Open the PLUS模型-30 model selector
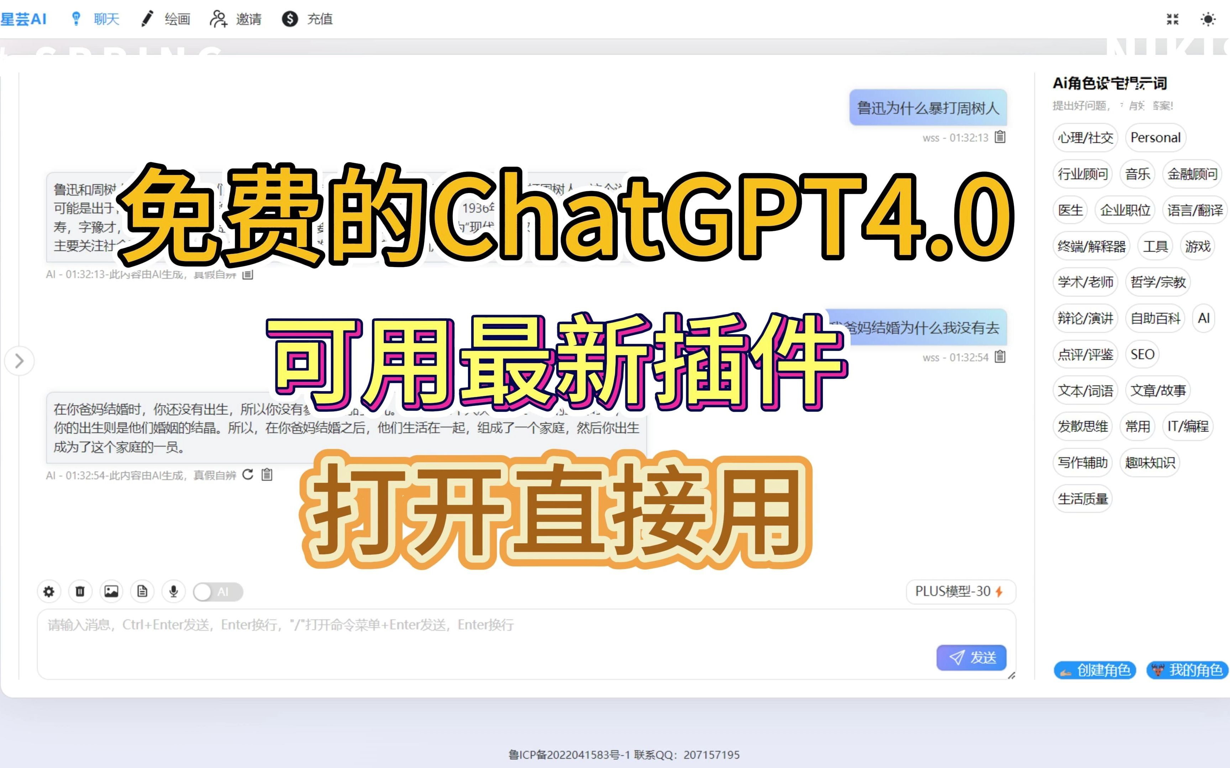This screenshot has height=768, width=1230. [961, 592]
